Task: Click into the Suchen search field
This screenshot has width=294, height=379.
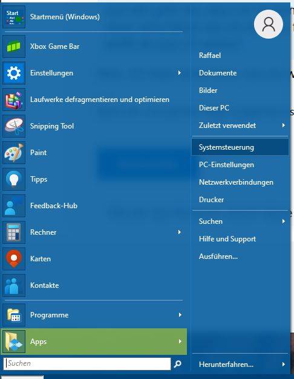Action: [87, 363]
